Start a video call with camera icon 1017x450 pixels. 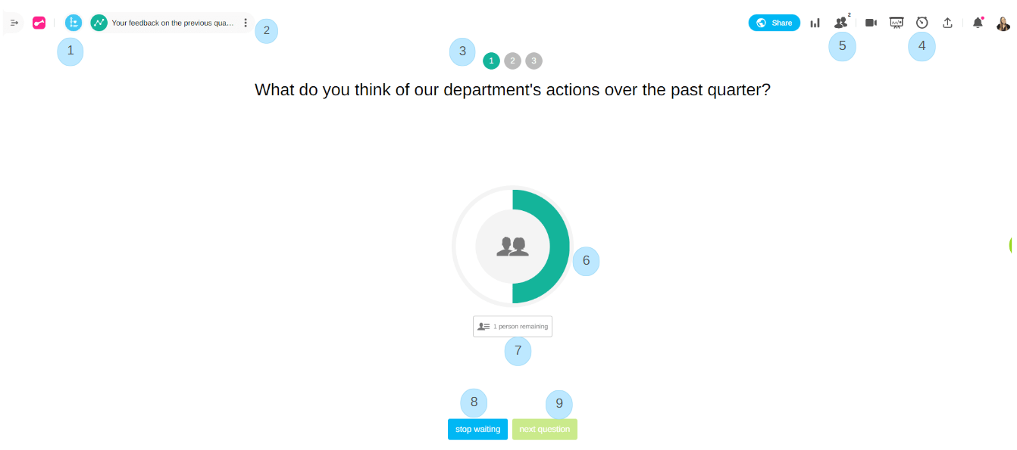[871, 23]
